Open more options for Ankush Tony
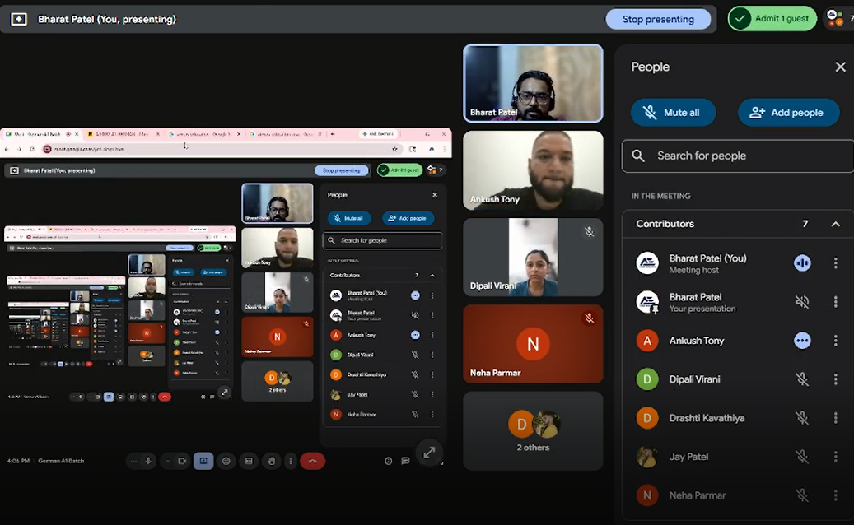This screenshot has height=525, width=854. [836, 341]
